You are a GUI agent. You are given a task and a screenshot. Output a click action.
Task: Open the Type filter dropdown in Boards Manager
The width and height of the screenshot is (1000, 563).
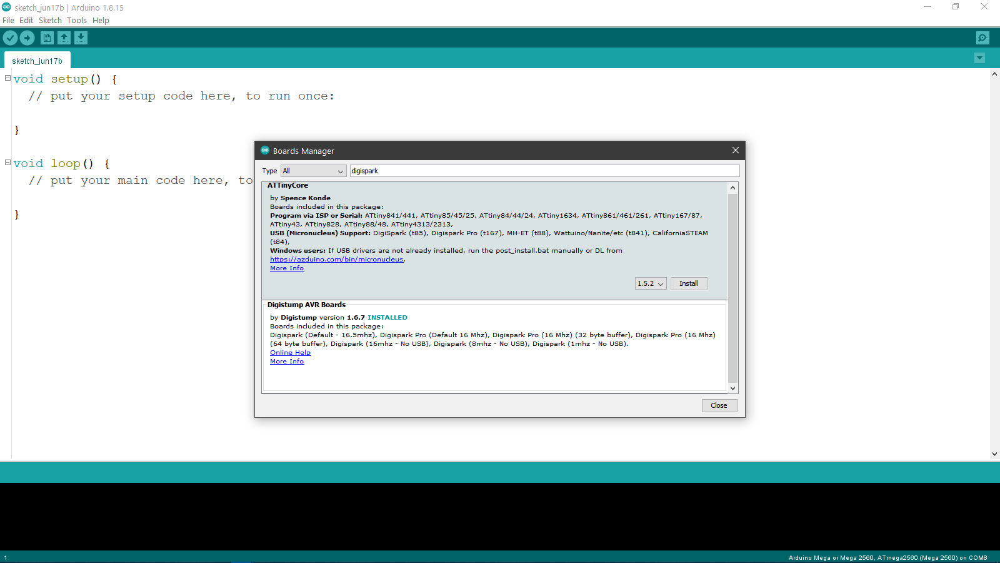[313, 171]
